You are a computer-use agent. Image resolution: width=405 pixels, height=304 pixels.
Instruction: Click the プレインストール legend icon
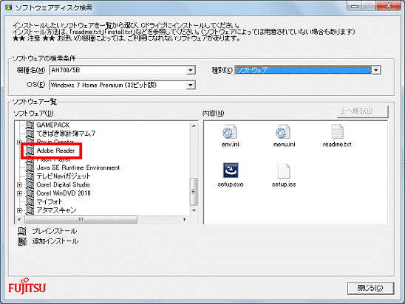22,231
